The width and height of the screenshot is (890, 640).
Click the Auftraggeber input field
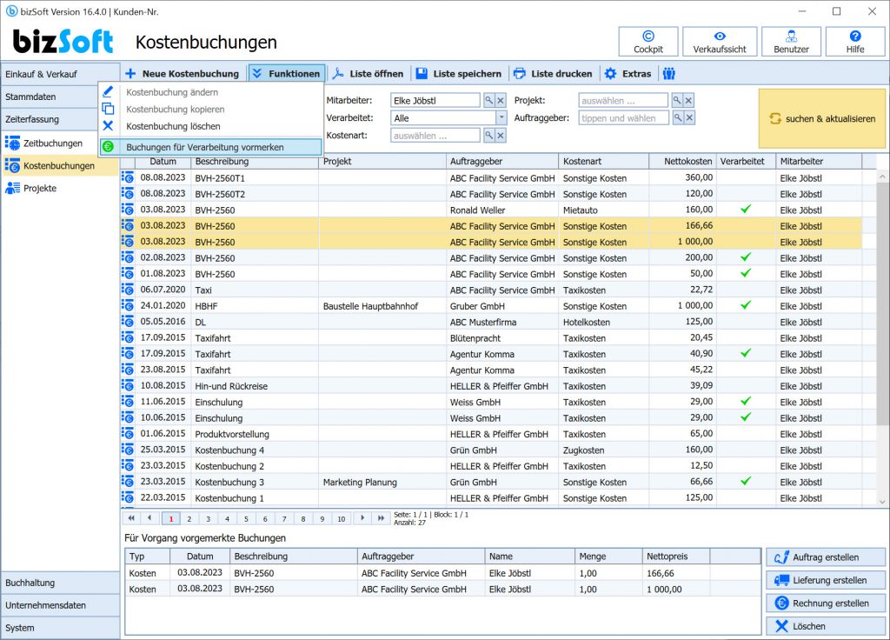(x=624, y=117)
